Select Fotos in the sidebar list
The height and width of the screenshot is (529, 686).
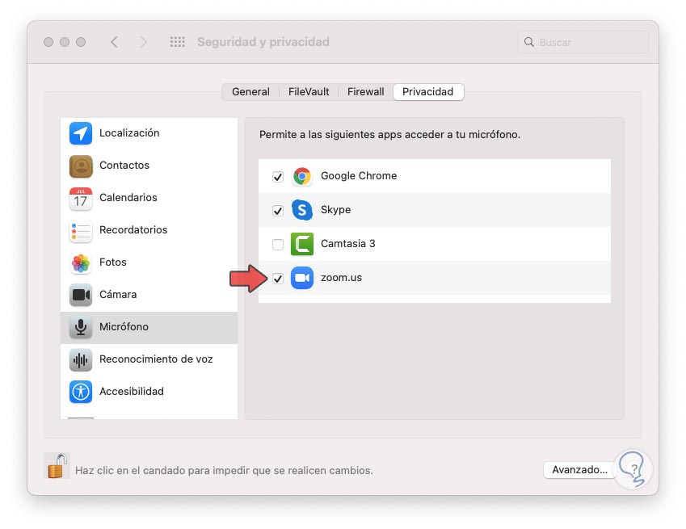pos(113,262)
